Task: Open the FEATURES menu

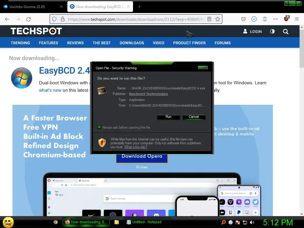Action: click(x=48, y=43)
